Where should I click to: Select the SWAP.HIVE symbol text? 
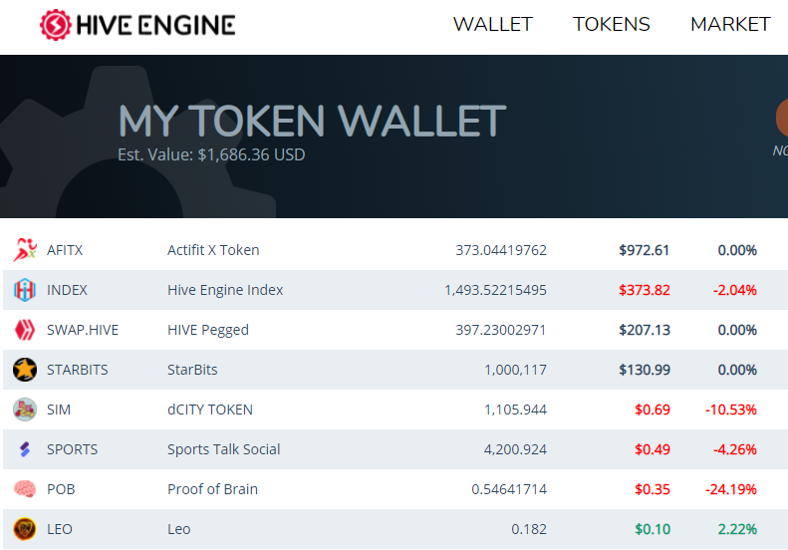coord(83,330)
